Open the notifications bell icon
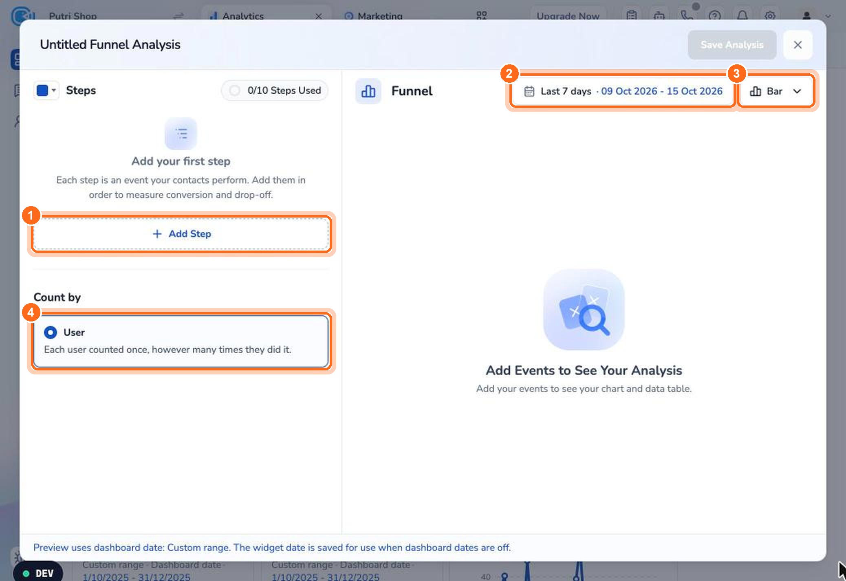The height and width of the screenshot is (581, 846). coord(742,16)
